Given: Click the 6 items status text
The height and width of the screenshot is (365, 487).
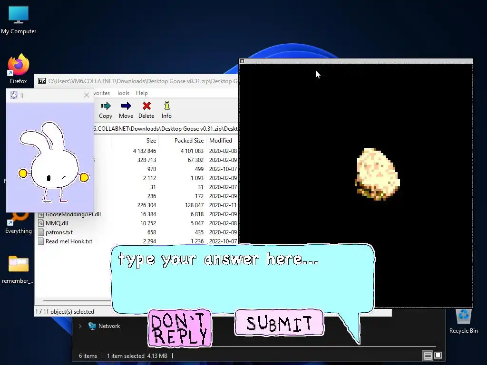Looking at the screenshot, I should pyautogui.click(x=88, y=355).
